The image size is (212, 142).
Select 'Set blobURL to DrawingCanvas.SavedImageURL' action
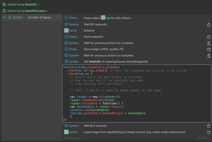116,62
